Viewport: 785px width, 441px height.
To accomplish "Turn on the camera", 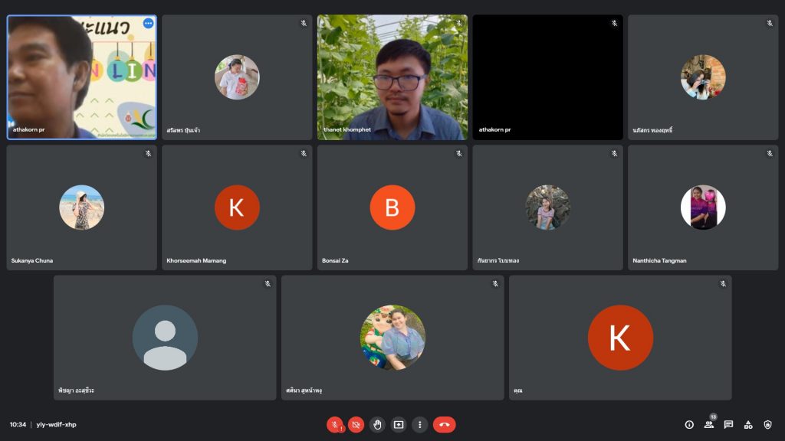I will coord(356,424).
